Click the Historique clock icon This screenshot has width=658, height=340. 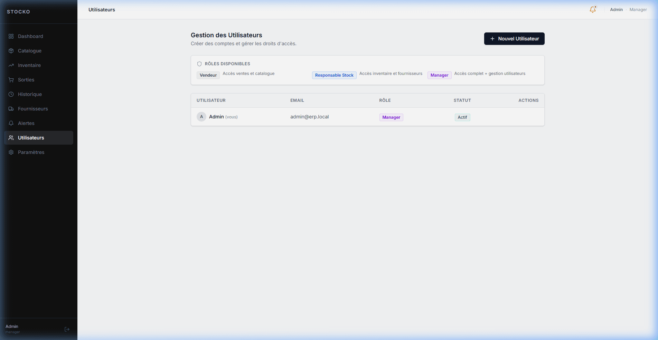tap(11, 94)
